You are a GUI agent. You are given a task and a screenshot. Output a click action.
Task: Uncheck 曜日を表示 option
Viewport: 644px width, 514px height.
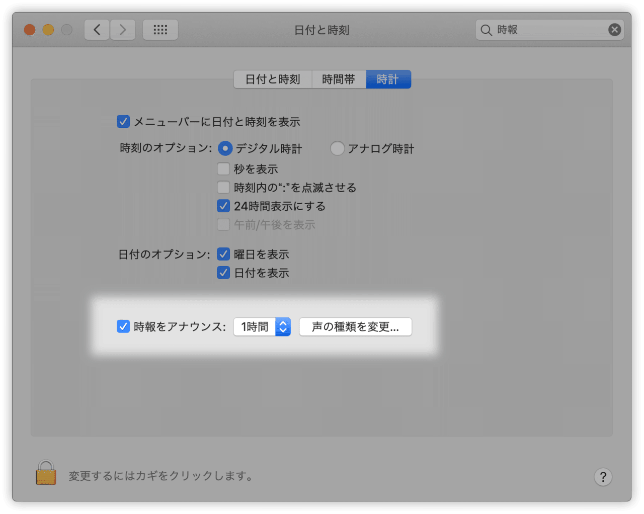(223, 254)
